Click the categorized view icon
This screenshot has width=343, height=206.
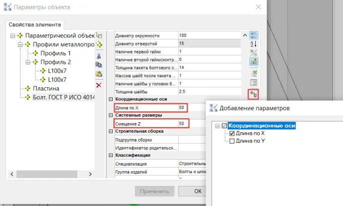coord(253,34)
